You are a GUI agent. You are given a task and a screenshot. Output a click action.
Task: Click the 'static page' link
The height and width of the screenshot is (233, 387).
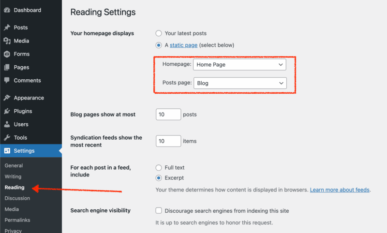(x=183, y=45)
